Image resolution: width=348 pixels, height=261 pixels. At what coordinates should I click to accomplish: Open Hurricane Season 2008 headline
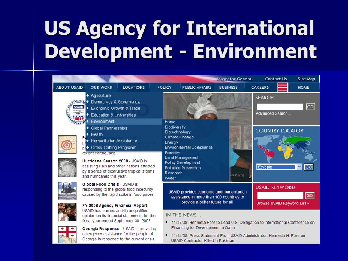point(105,161)
